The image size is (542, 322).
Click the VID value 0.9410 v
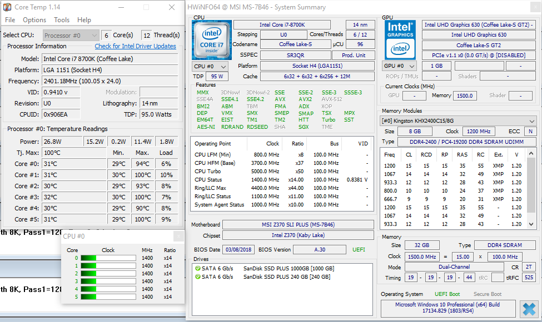[61, 92]
